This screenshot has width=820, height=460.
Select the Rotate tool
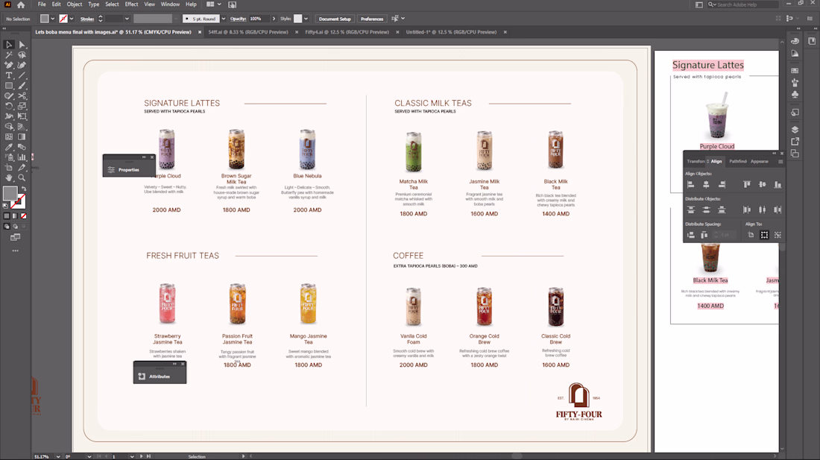pyautogui.click(x=9, y=106)
